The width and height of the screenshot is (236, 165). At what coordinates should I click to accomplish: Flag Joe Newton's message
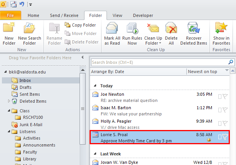225,97
